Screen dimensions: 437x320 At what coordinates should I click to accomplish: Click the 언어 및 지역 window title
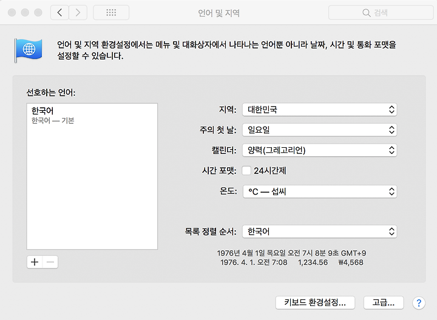[x=218, y=13]
